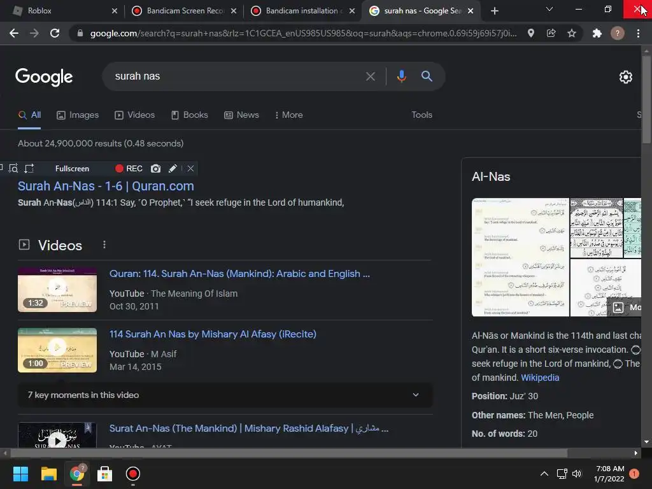Clear the search box with the X
The image size is (652, 489).
tap(370, 76)
